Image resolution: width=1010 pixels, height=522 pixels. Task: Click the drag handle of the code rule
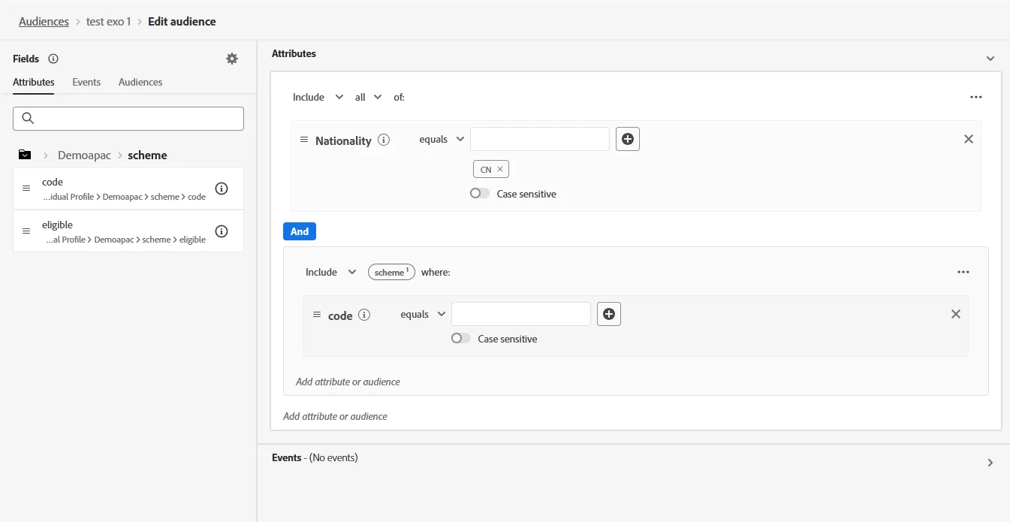pyautogui.click(x=317, y=315)
